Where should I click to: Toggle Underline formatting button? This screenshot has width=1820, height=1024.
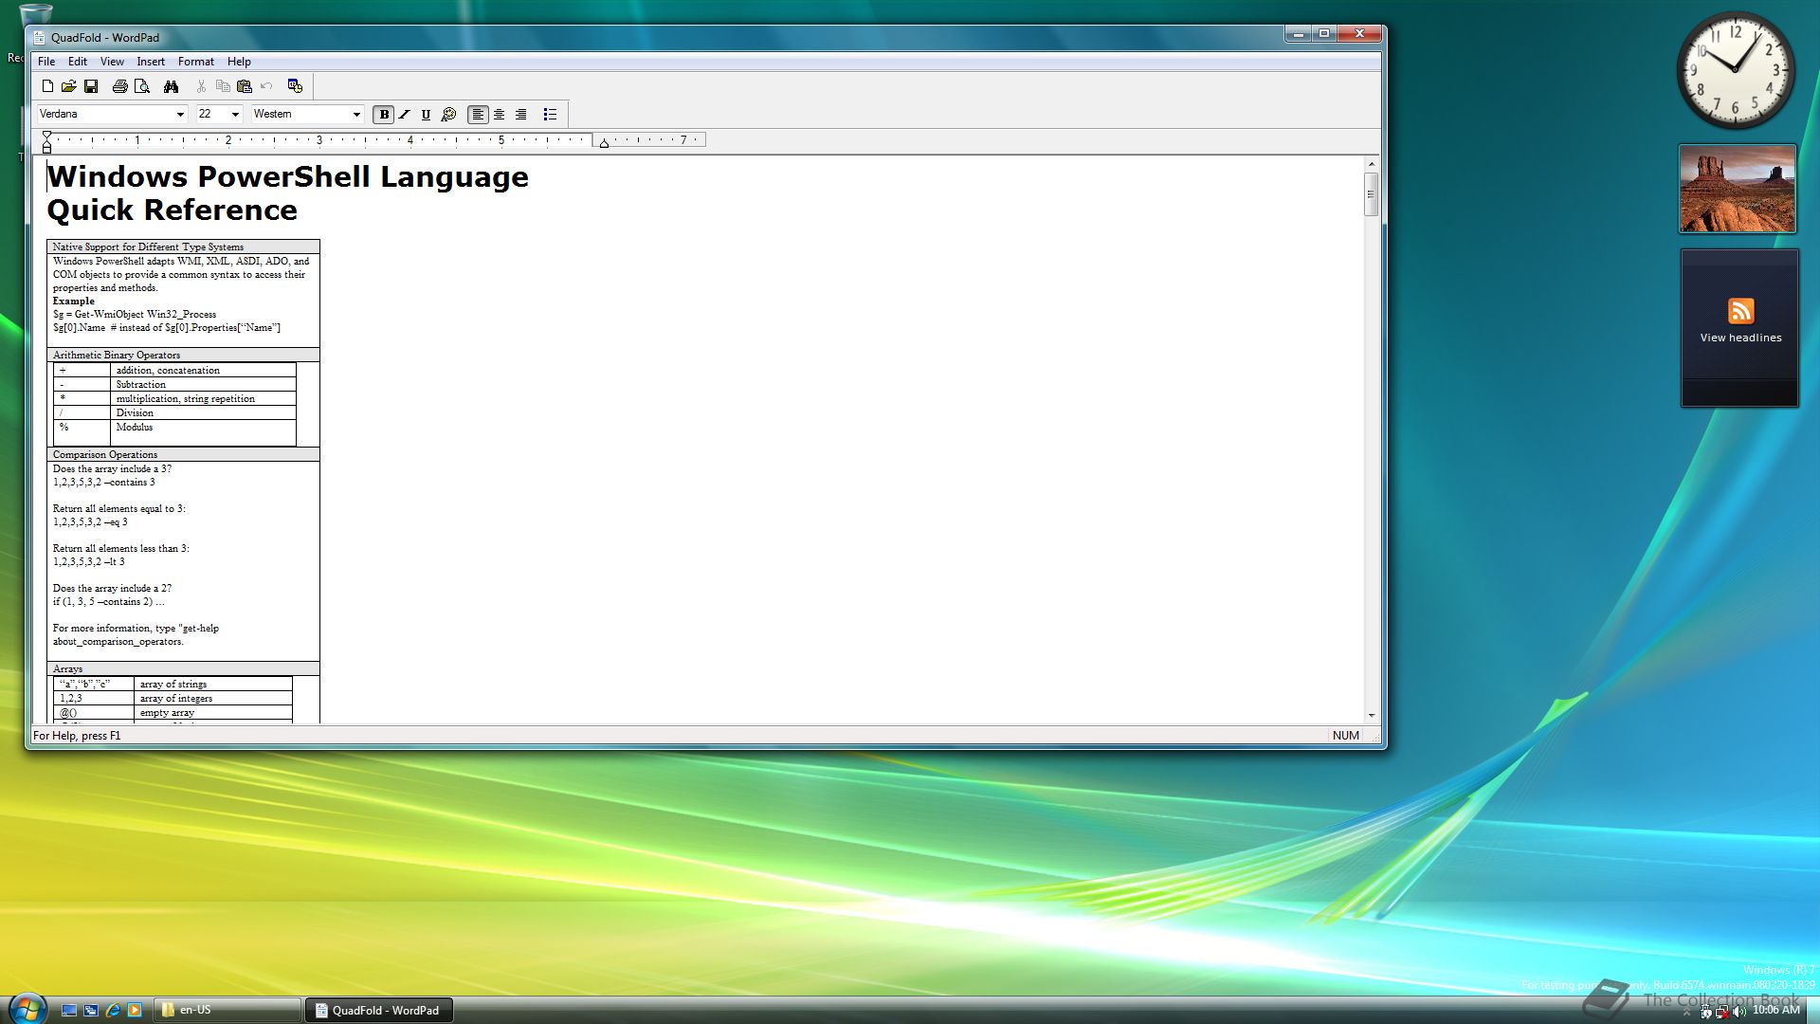[426, 115]
